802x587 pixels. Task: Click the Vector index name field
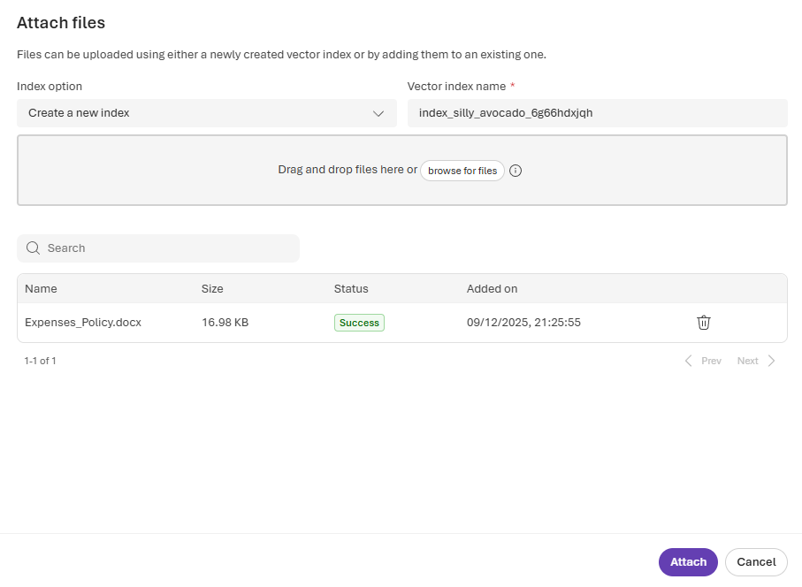click(597, 113)
